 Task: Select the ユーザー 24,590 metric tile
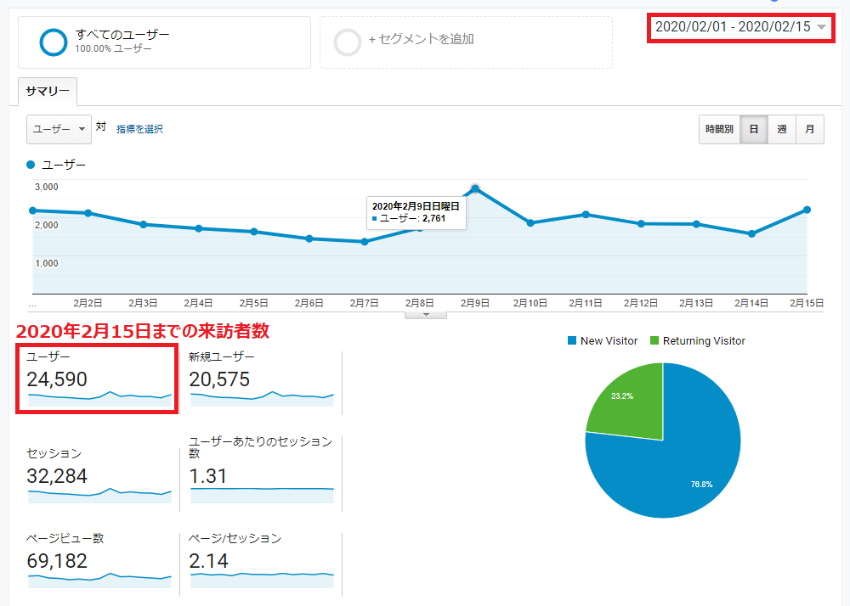pyautogui.click(x=98, y=380)
